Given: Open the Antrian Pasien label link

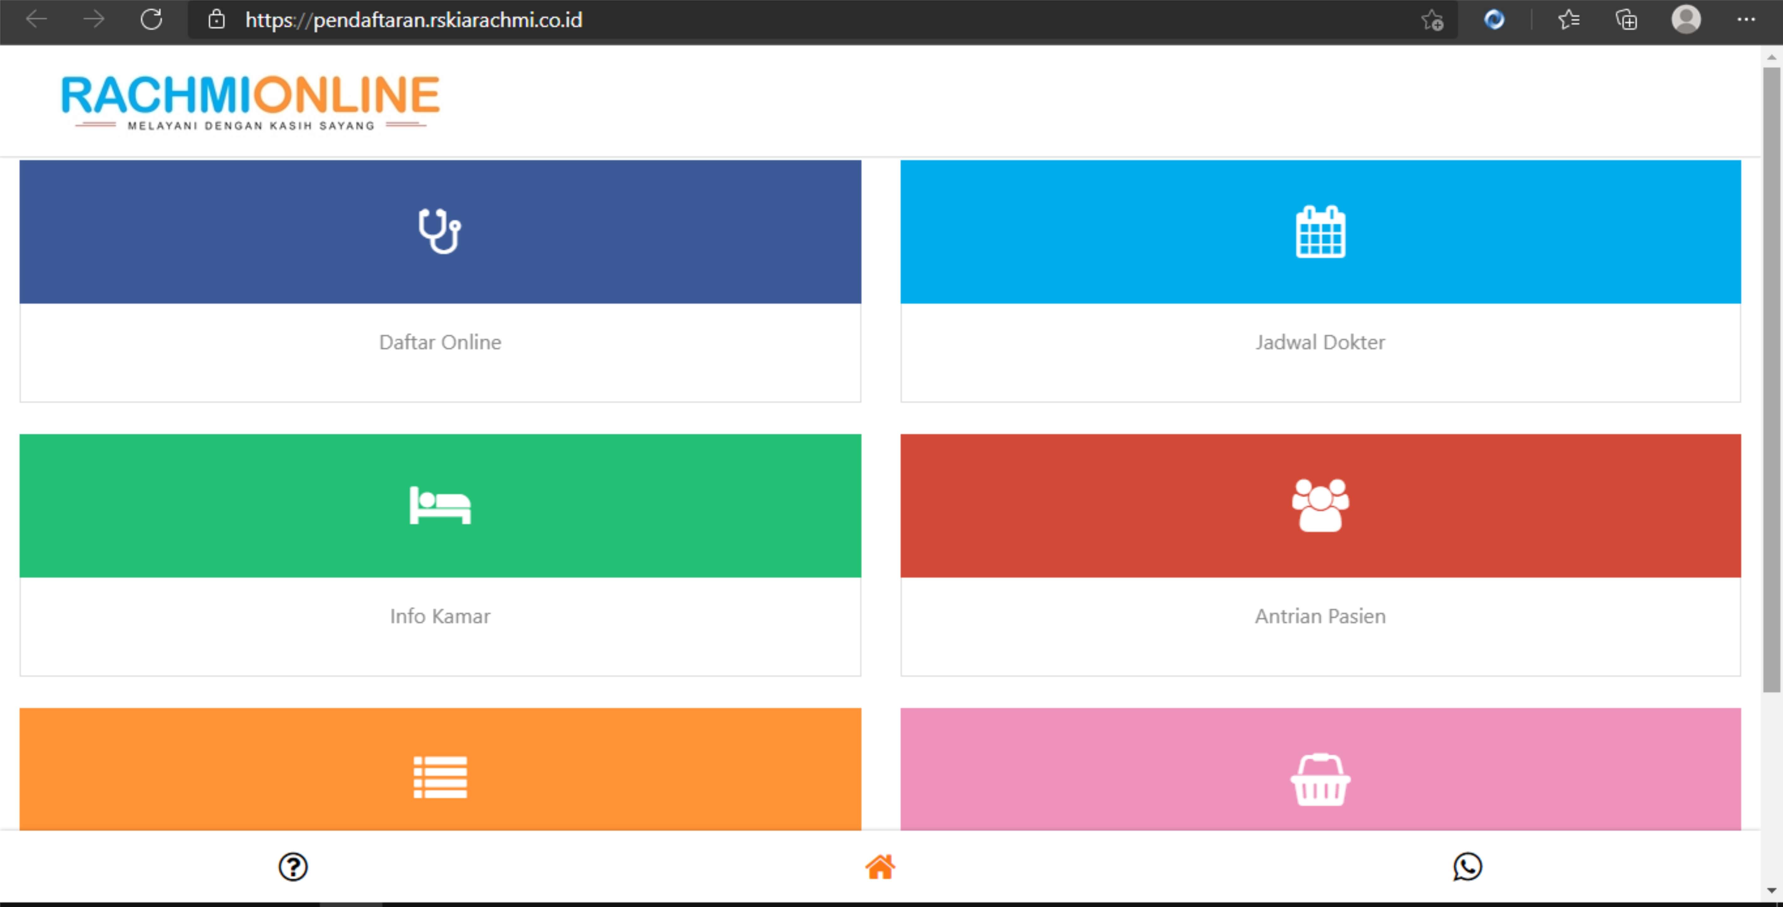Looking at the screenshot, I should (x=1320, y=616).
